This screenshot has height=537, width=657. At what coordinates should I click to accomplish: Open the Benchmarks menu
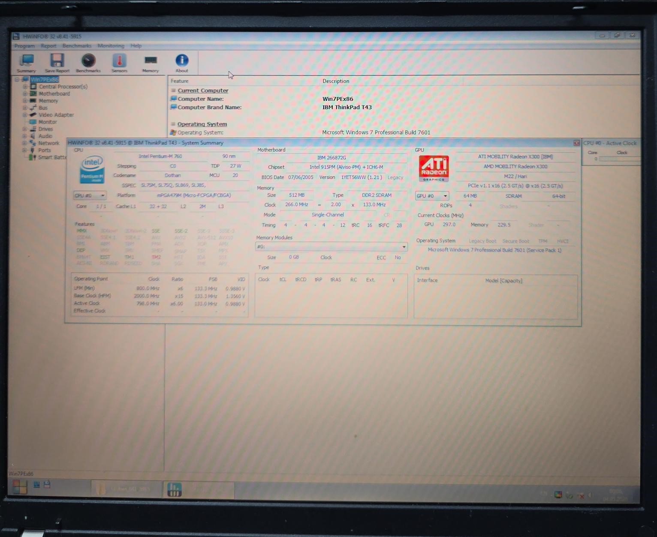(77, 46)
